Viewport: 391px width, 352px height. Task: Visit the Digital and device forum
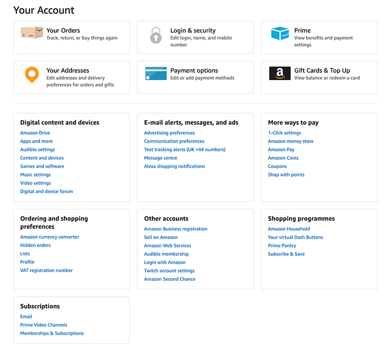[46, 191]
